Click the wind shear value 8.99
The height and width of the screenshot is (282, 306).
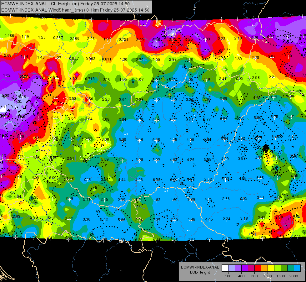point(53,178)
